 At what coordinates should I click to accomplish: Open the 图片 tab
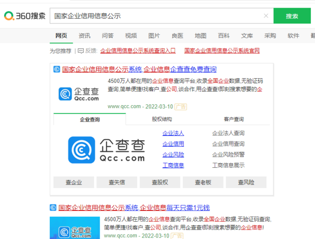[154, 36]
